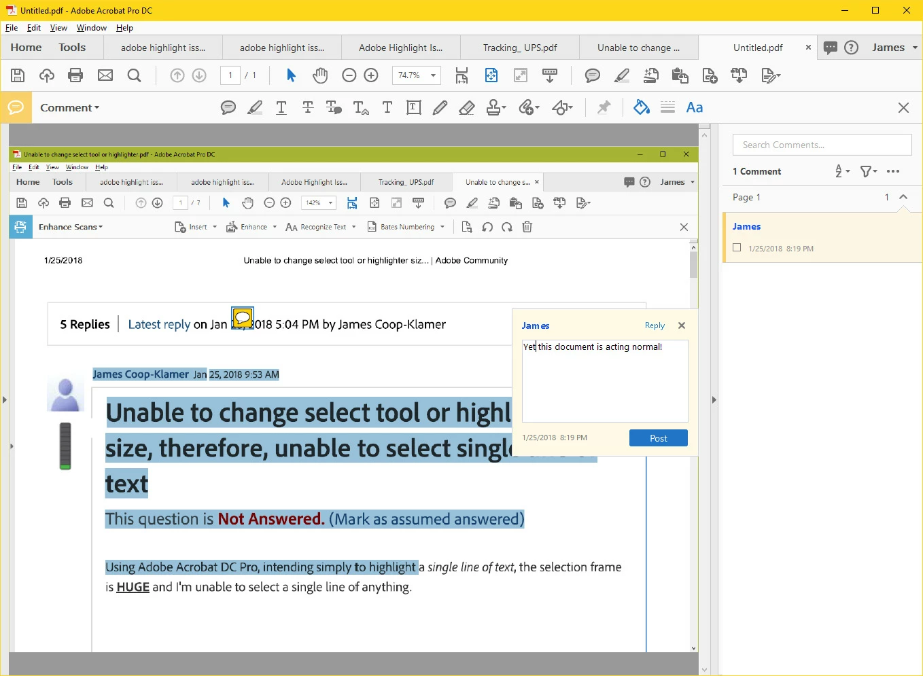The height and width of the screenshot is (676, 923).
Task: Select the Hand pan tool
Action: pos(320,75)
